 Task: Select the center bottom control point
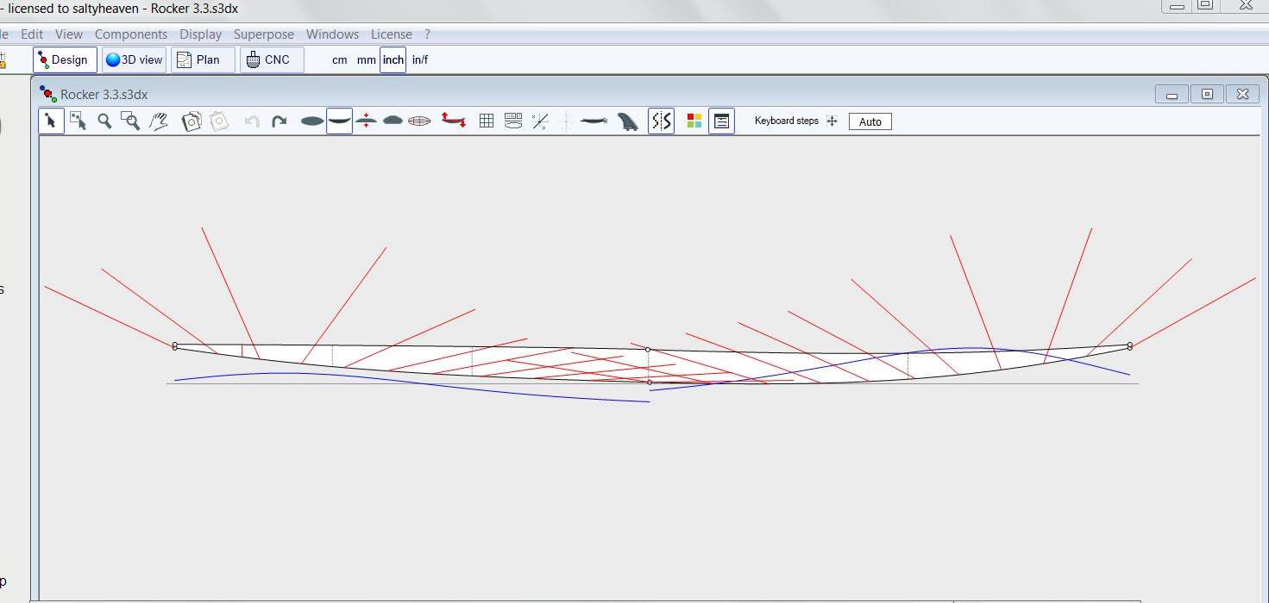point(650,382)
